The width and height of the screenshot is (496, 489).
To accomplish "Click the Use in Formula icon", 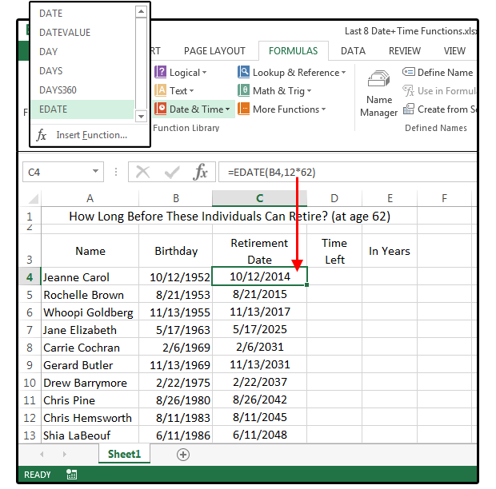I will [408, 90].
